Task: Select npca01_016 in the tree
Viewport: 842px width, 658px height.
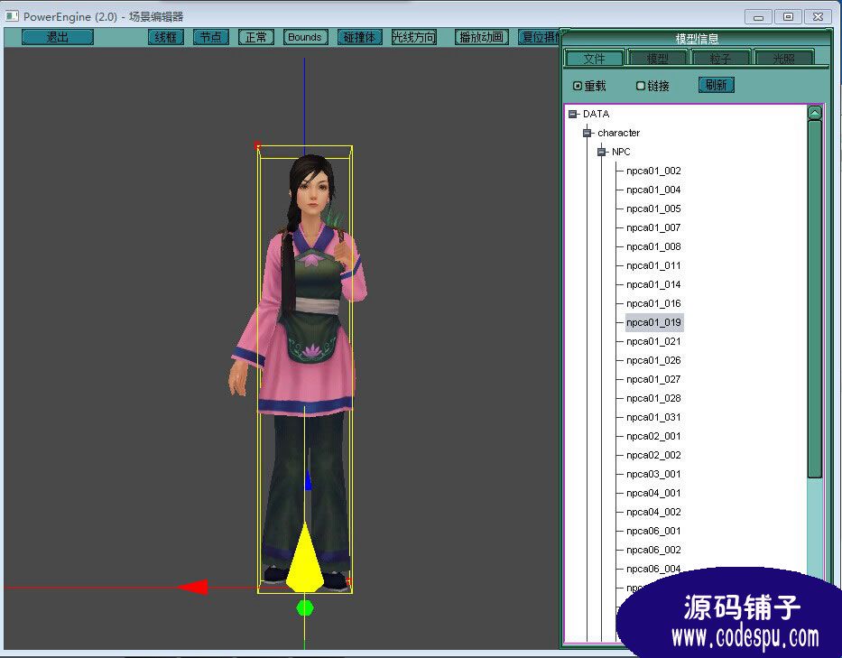Action: (653, 303)
